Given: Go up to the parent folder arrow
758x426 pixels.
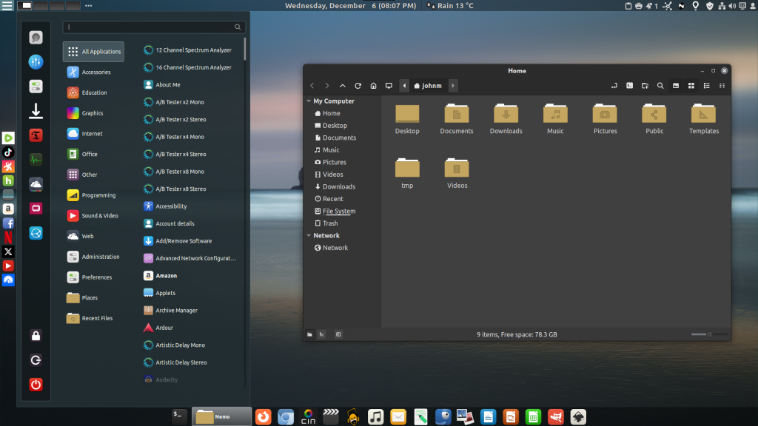Looking at the screenshot, I should [342, 86].
